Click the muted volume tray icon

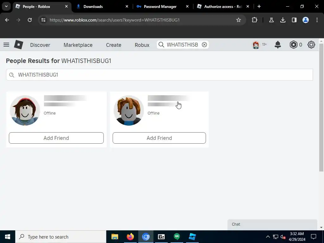[x=283, y=237]
